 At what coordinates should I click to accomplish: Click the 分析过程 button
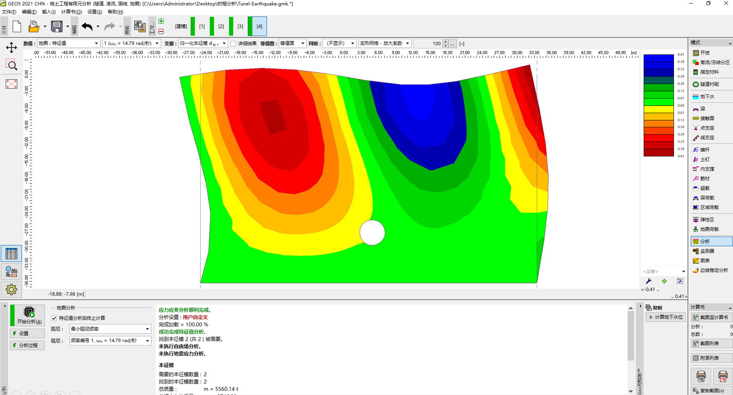pos(28,345)
